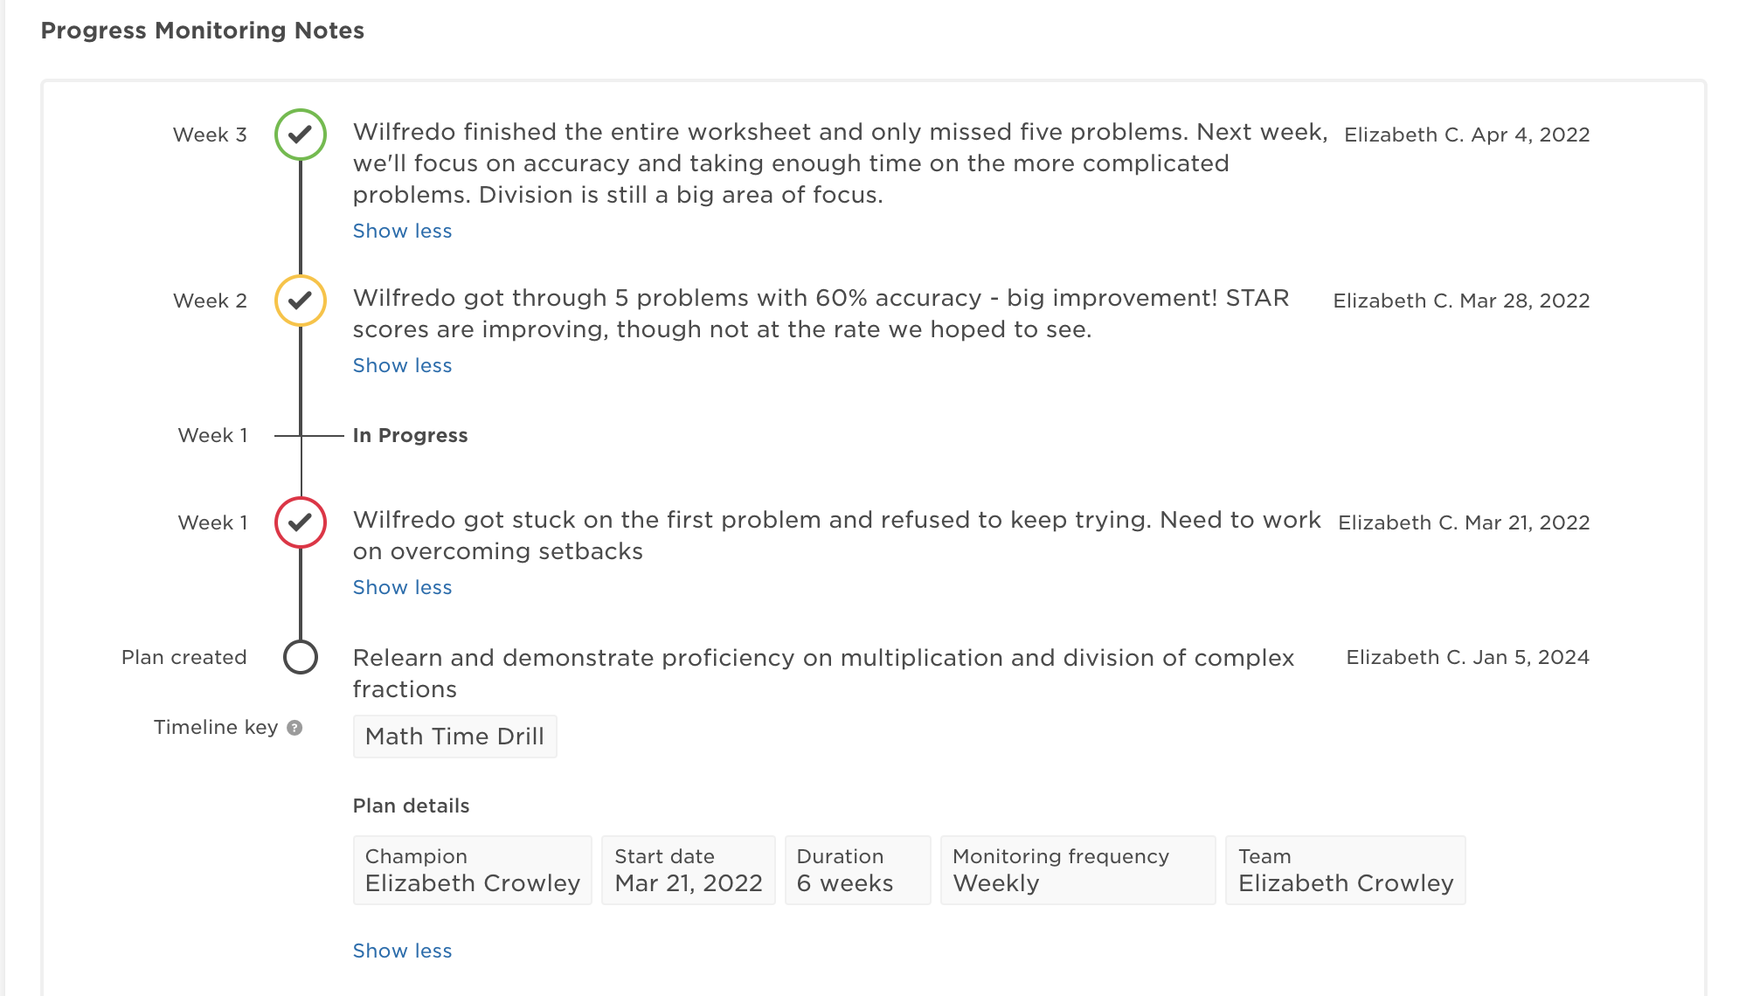Select the Monitoring frequency Weekly field

pos(1077,870)
